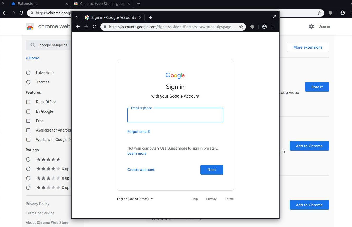Open profile avatar in Chrome Web Store window toolbar
This screenshot has width=352, height=227.
(343, 13)
